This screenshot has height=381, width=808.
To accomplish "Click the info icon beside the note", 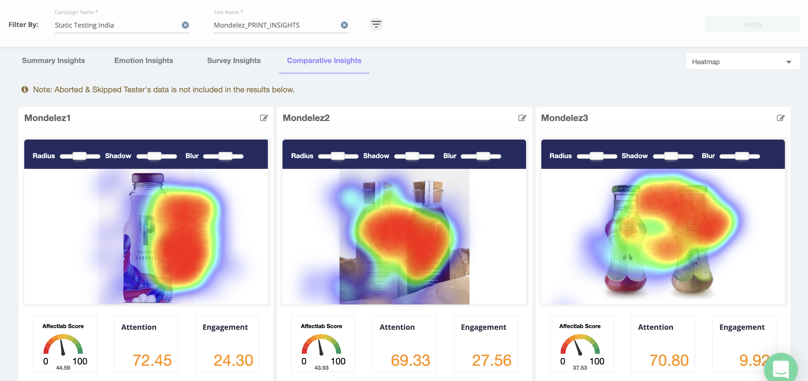I will [25, 89].
